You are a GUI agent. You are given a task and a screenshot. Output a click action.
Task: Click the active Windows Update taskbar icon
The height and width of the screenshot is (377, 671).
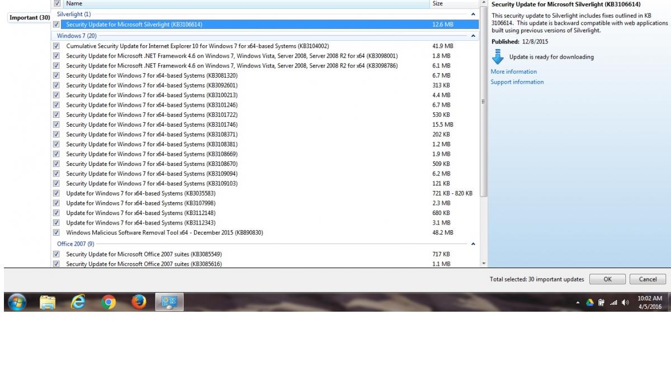pos(169,302)
